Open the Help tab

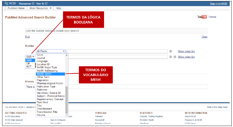click(x=59, y=8)
